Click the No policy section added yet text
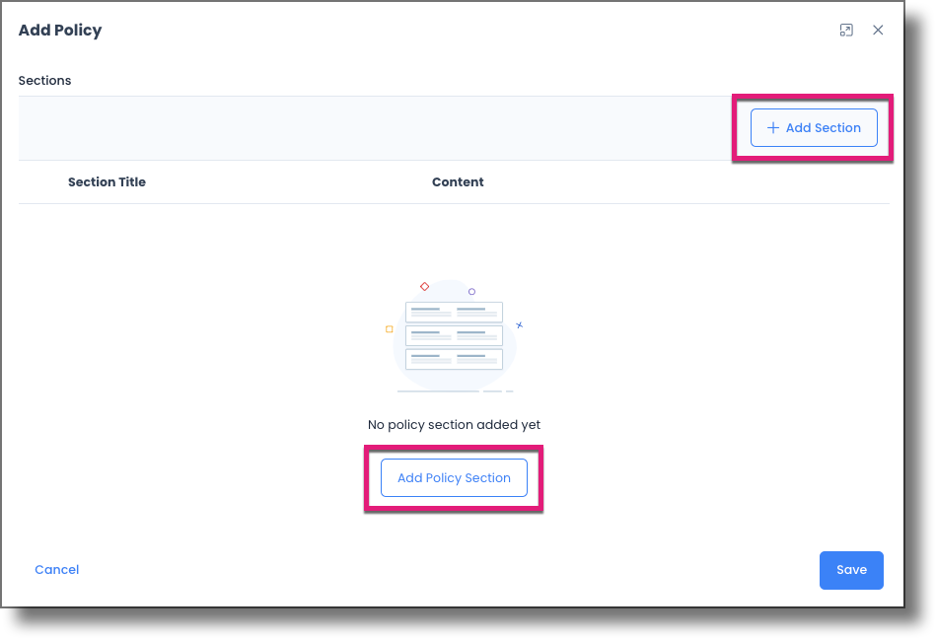Image resolution: width=936 pixels, height=639 pixels. (x=454, y=424)
